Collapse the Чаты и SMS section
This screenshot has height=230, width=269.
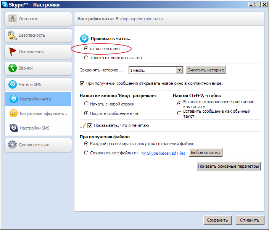38,84
